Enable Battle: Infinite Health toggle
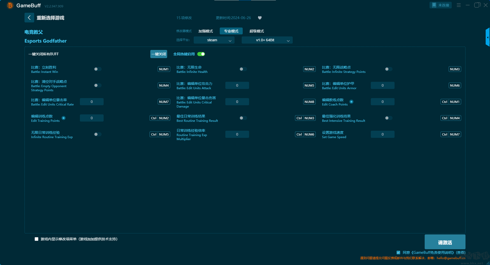 243,69
